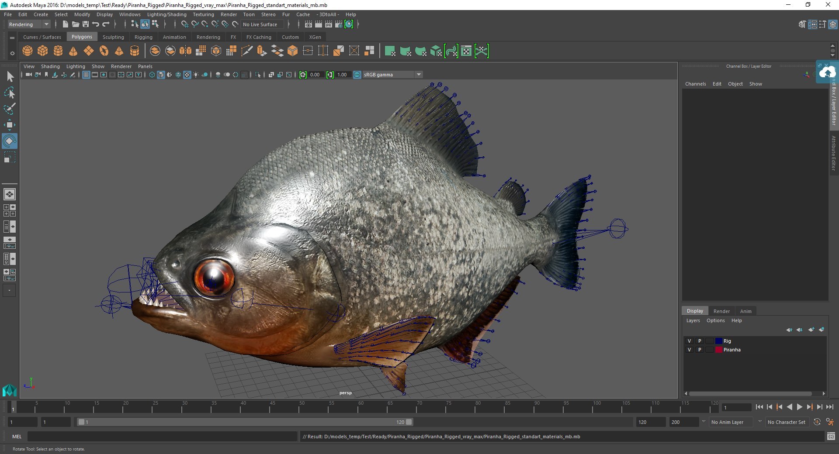This screenshot has height=454, width=839.
Task: Create a polygon plane from the shelf
Action: pyautogui.click(x=89, y=51)
